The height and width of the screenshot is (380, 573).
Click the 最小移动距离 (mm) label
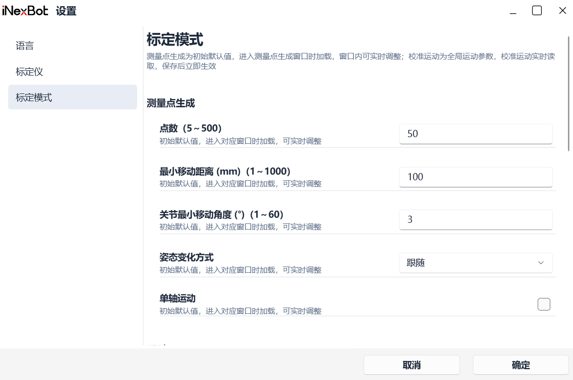225,172
